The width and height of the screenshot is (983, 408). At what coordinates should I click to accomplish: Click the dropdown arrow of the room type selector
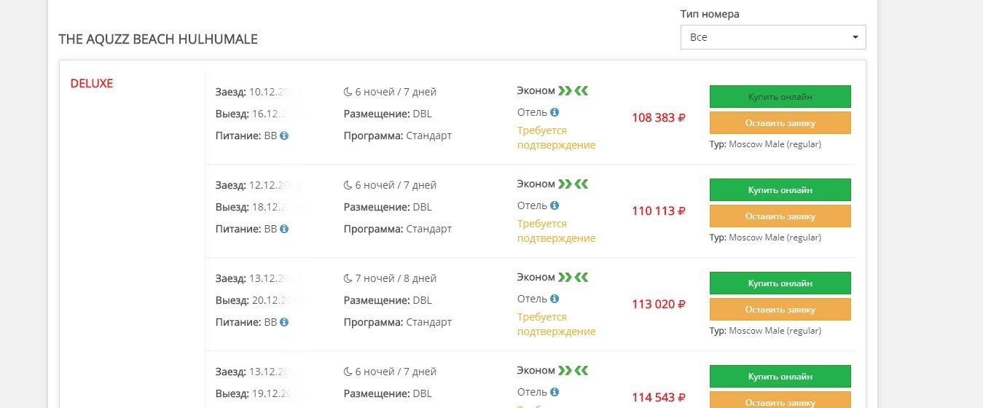click(x=855, y=37)
